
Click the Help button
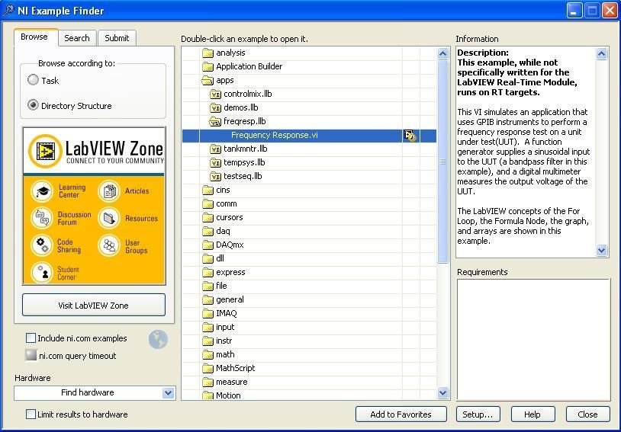pos(533,414)
